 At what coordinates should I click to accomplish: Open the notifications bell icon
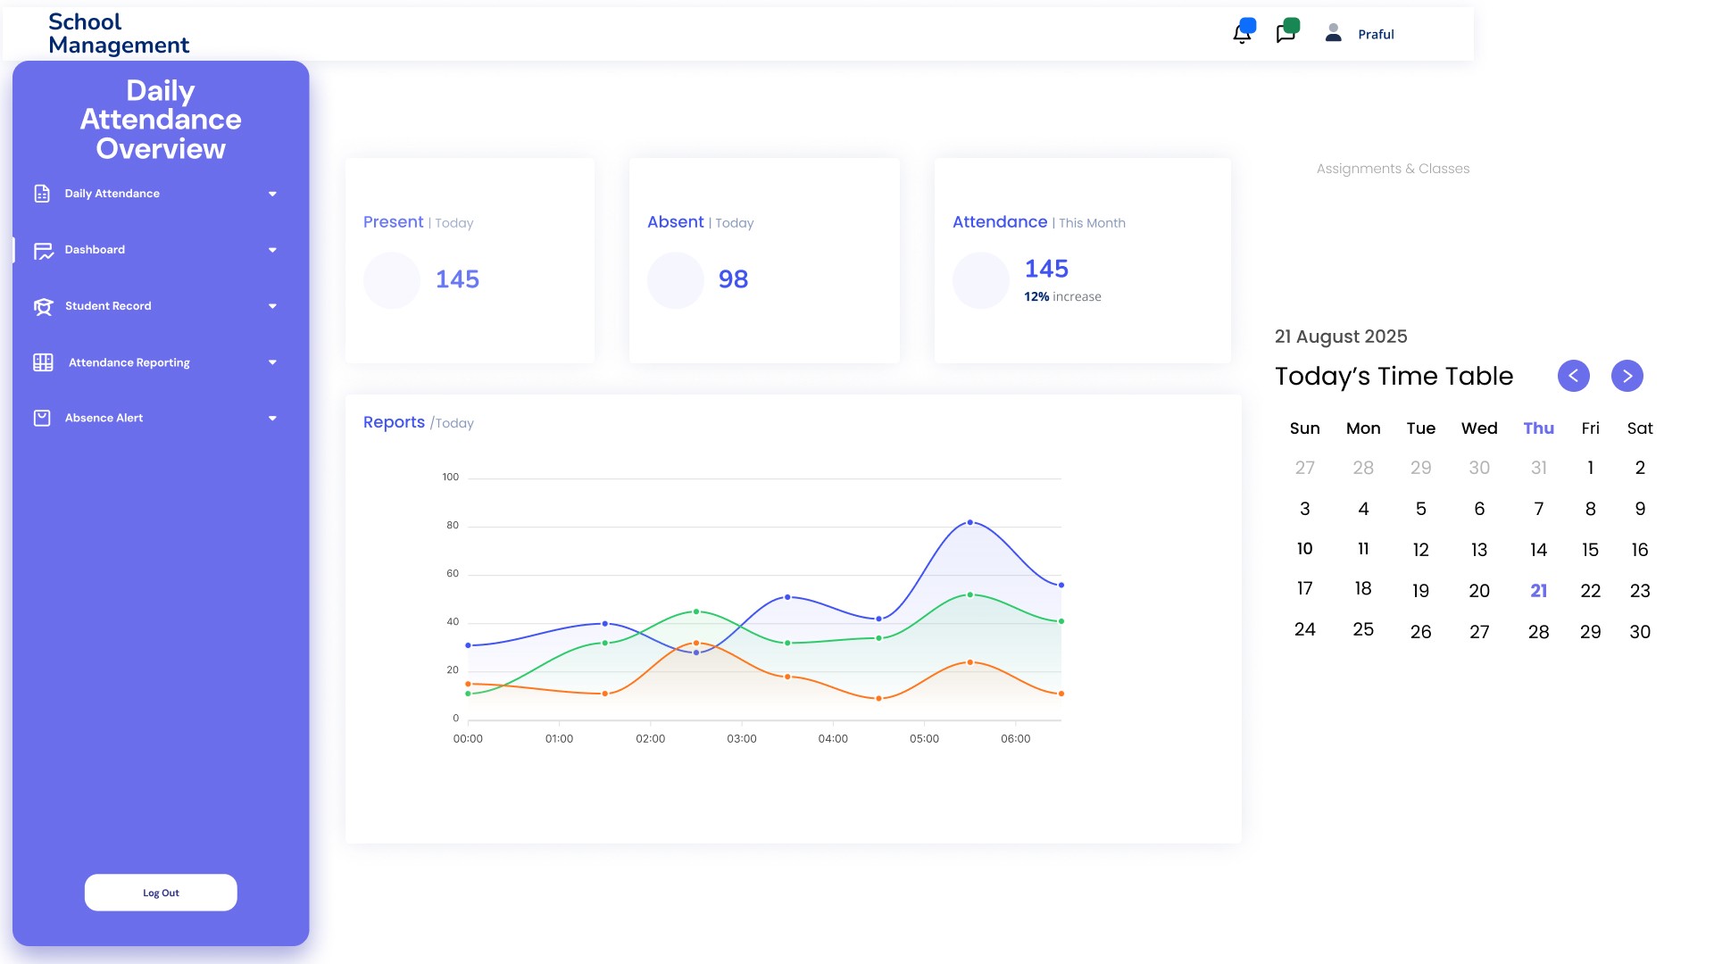[1242, 34]
